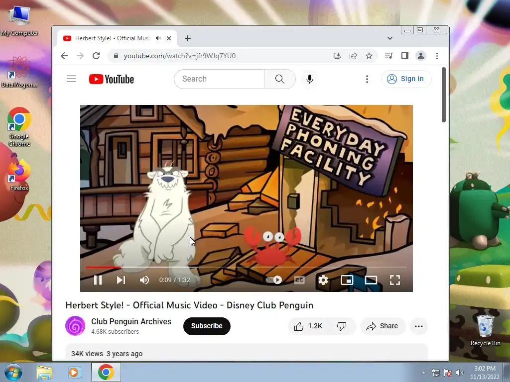This screenshot has width=510, height=382.
Task: Open Chrome three-dot menu
Action: [x=437, y=56]
